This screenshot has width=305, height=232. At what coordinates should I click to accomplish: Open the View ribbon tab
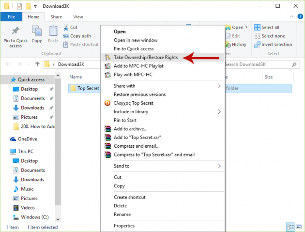(x=78, y=17)
